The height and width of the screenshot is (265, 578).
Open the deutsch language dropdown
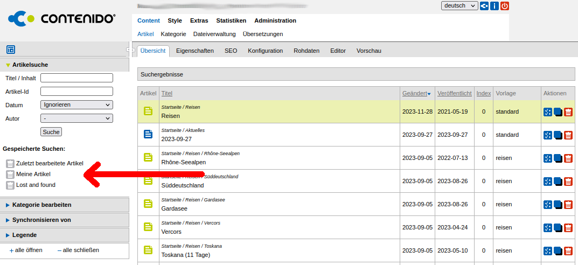459,6
